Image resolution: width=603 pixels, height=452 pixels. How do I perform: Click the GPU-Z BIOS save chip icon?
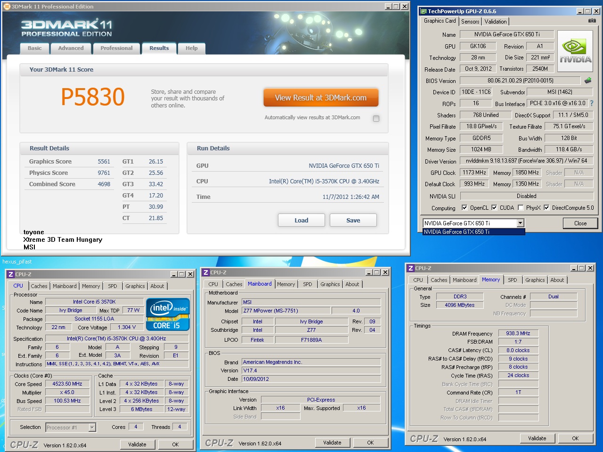[588, 81]
